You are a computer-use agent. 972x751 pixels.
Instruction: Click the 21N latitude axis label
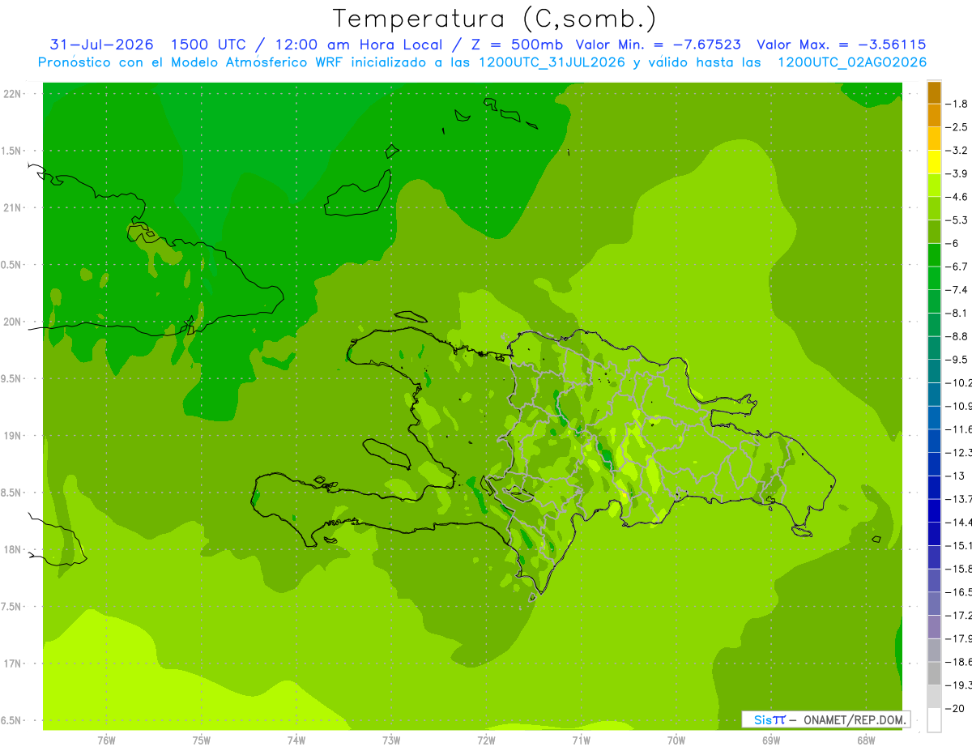click(12, 208)
